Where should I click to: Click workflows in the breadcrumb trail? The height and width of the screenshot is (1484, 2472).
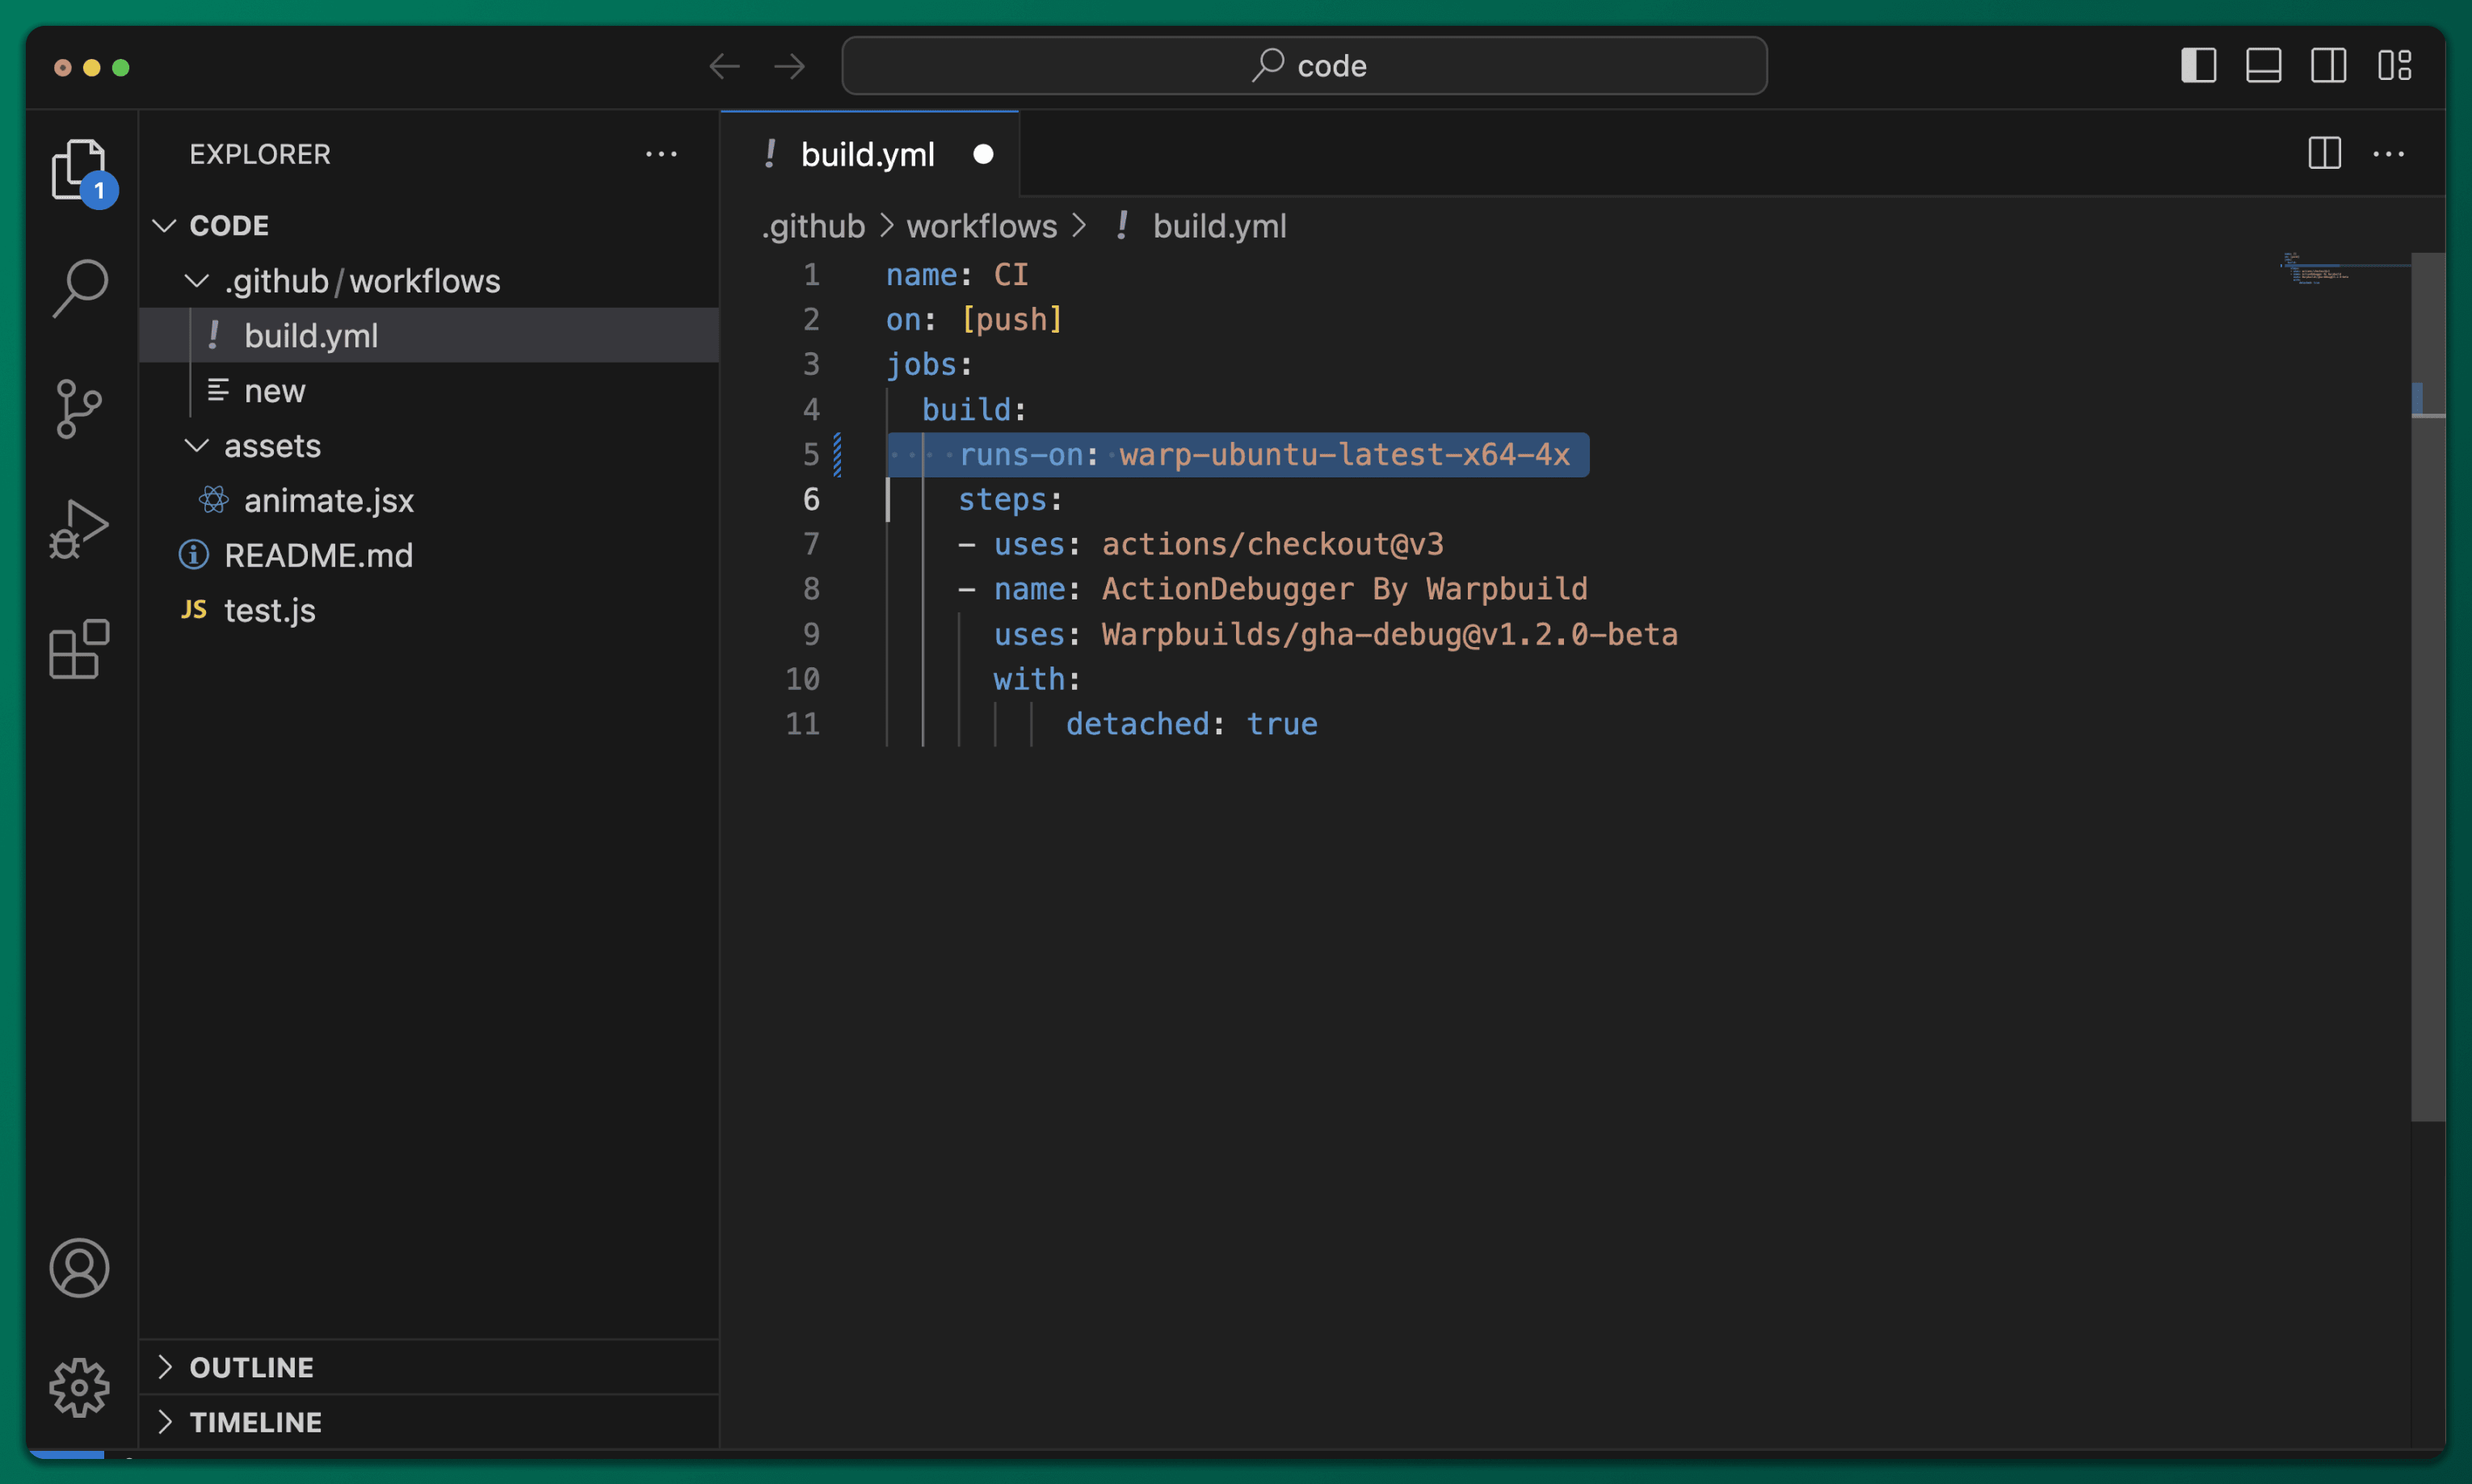pos(982,226)
